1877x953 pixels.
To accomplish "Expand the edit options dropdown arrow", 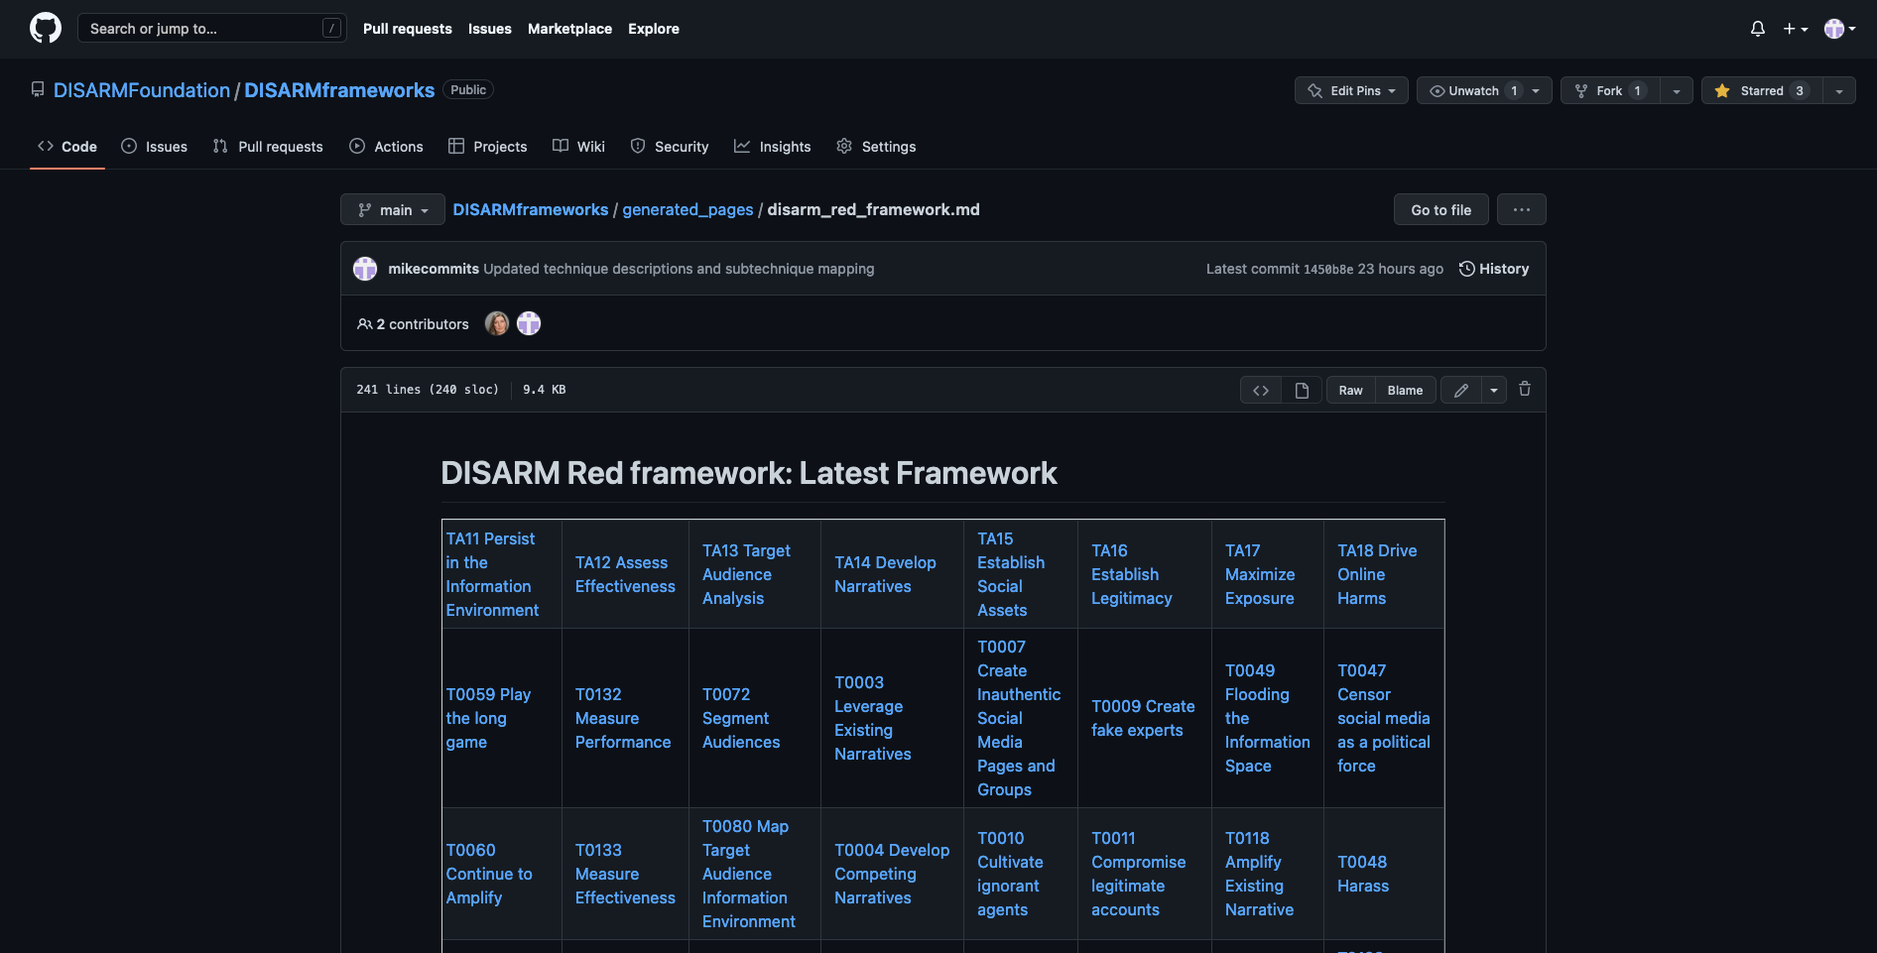I will [1494, 390].
